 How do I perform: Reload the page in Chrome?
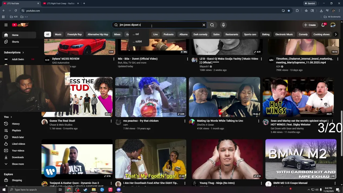[x=16, y=11]
